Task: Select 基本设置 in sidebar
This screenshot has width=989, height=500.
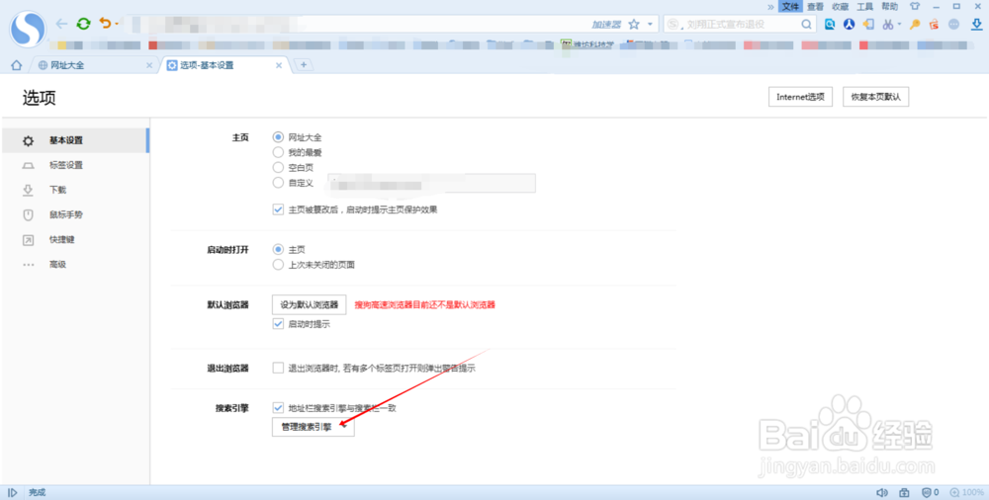Action: (75, 140)
